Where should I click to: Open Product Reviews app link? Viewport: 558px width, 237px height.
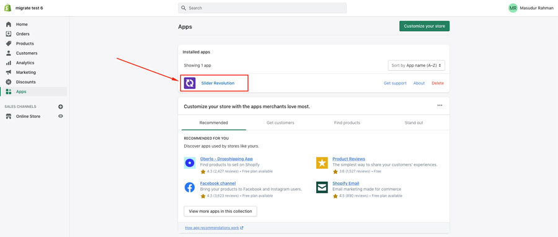348,159
